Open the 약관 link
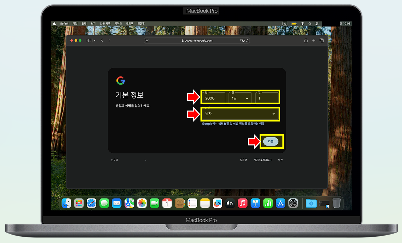The image size is (402, 243). pos(280,160)
